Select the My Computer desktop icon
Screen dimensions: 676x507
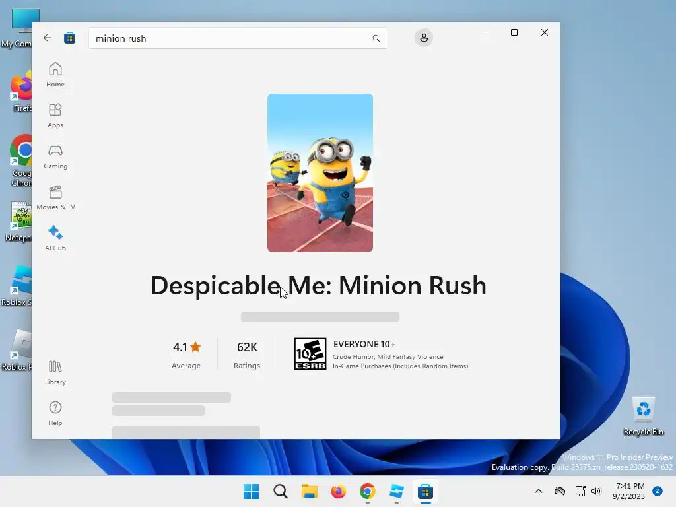point(18,28)
